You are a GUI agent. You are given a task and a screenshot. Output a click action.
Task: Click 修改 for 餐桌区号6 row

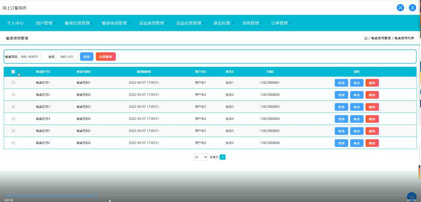tap(357, 143)
